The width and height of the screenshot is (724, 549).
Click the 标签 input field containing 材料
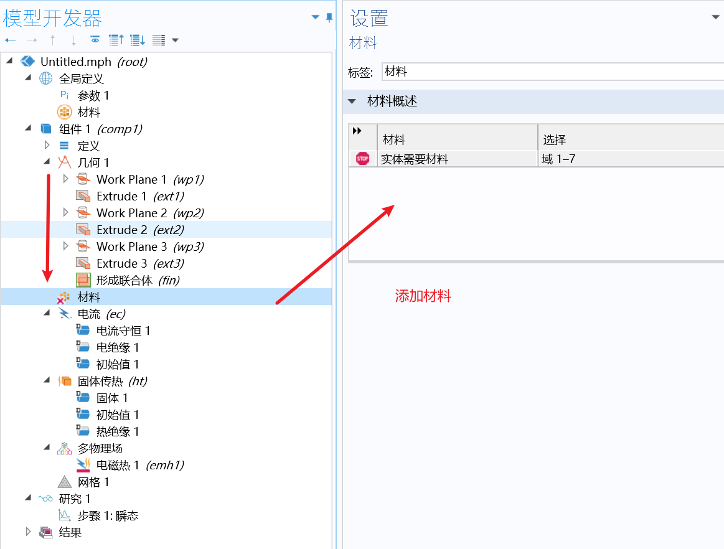coord(553,72)
